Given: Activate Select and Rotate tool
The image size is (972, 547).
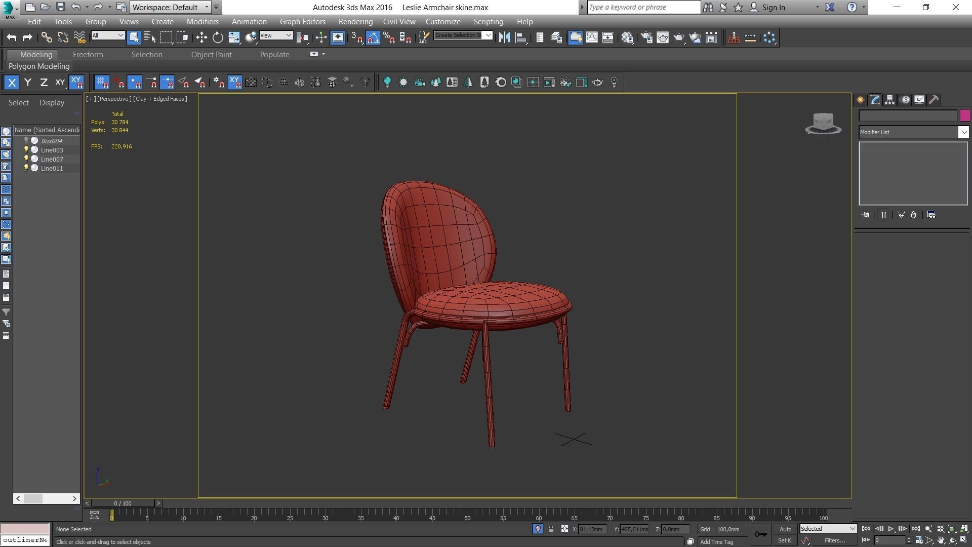Looking at the screenshot, I should point(218,37).
